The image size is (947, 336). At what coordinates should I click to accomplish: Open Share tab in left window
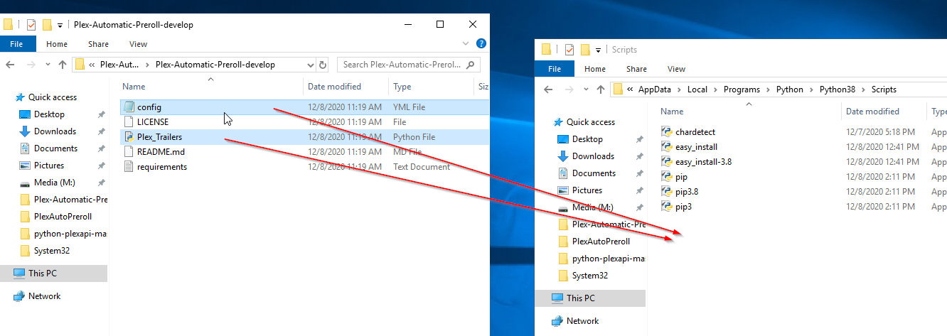tap(98, 44)
